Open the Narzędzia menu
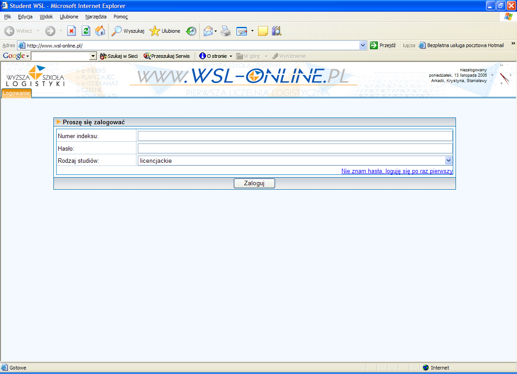 [x=96, y=17]
